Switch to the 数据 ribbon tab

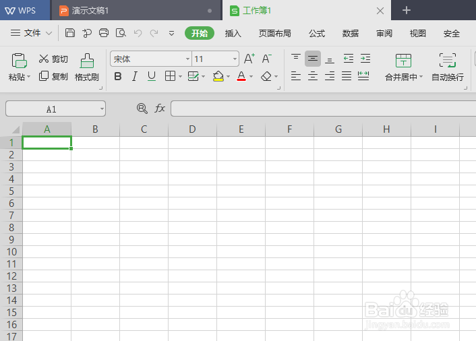(x=351, y=33)
